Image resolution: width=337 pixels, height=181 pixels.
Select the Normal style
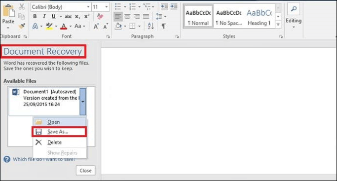[x=198, y=17]
